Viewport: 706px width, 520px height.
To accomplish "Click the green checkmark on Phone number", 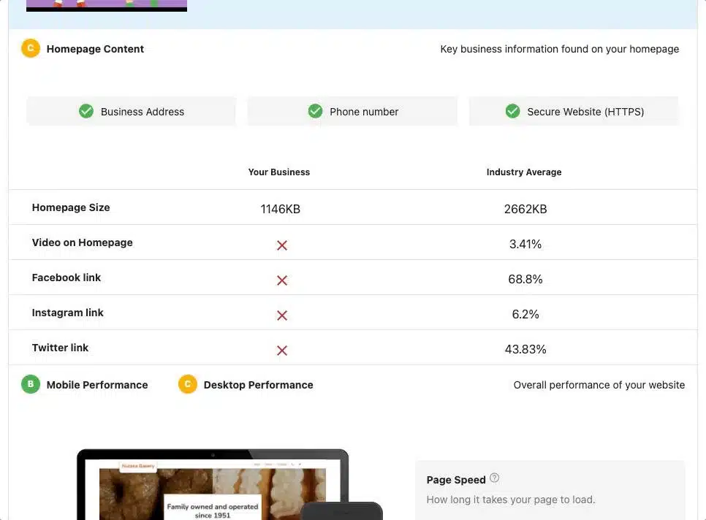I will [315, 110].
